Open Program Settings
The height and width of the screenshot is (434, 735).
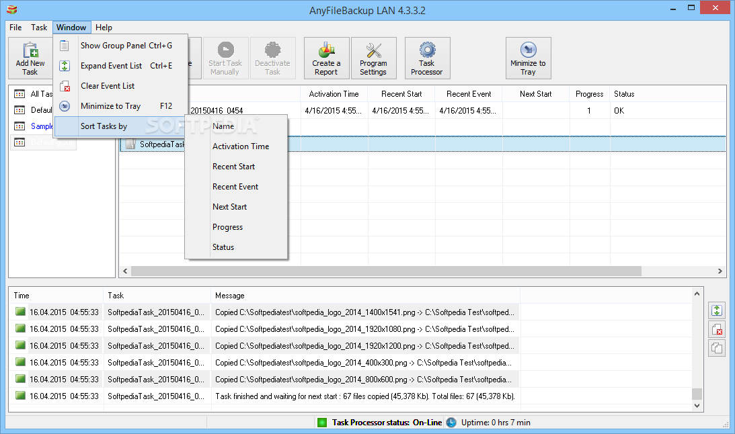coord(373,58)
